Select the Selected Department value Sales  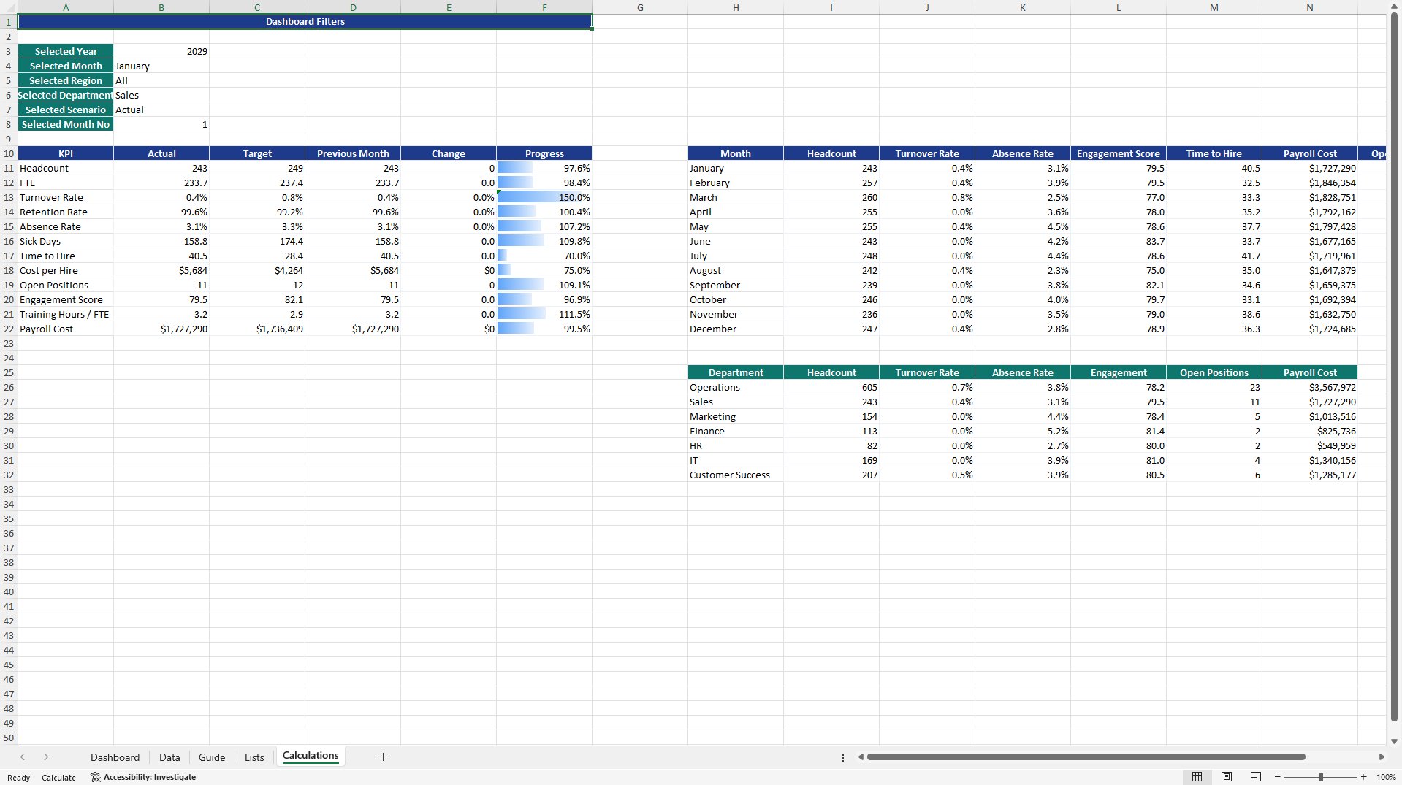tap(161, 95)
